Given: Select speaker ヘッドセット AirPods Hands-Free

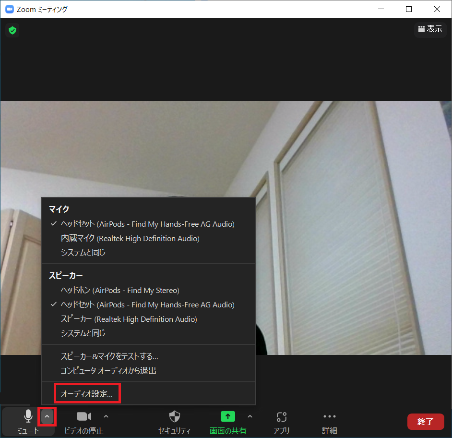Looking at the screenshot, I should click(x=148, y=304).
